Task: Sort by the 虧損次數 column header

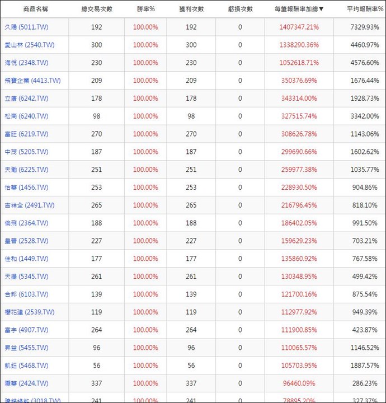Action: pyautogui.click(x=240, y=10)
